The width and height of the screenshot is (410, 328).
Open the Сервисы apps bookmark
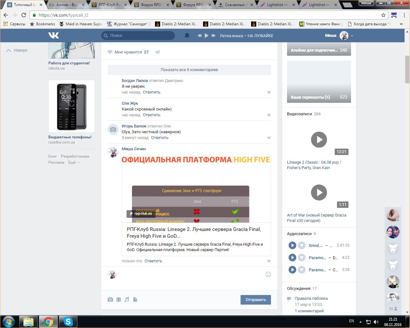[14, 24]
